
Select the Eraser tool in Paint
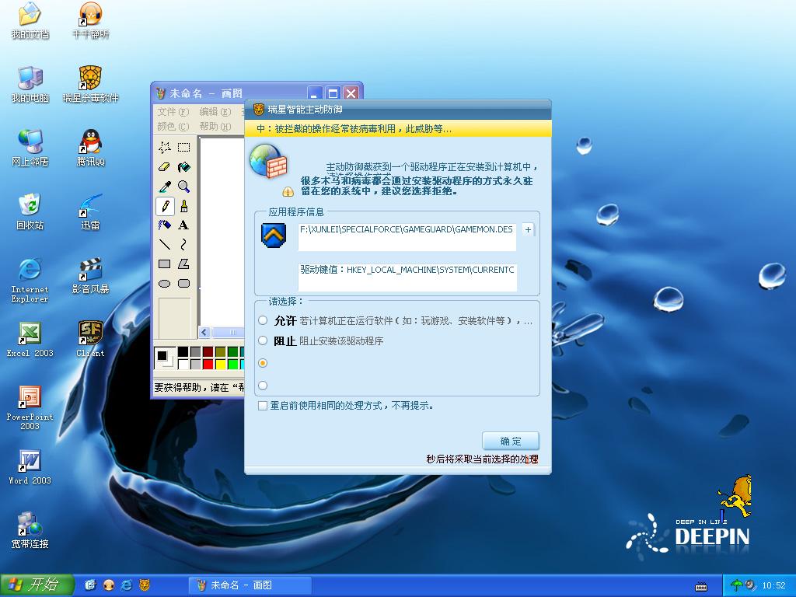click(x=165, y=166)
